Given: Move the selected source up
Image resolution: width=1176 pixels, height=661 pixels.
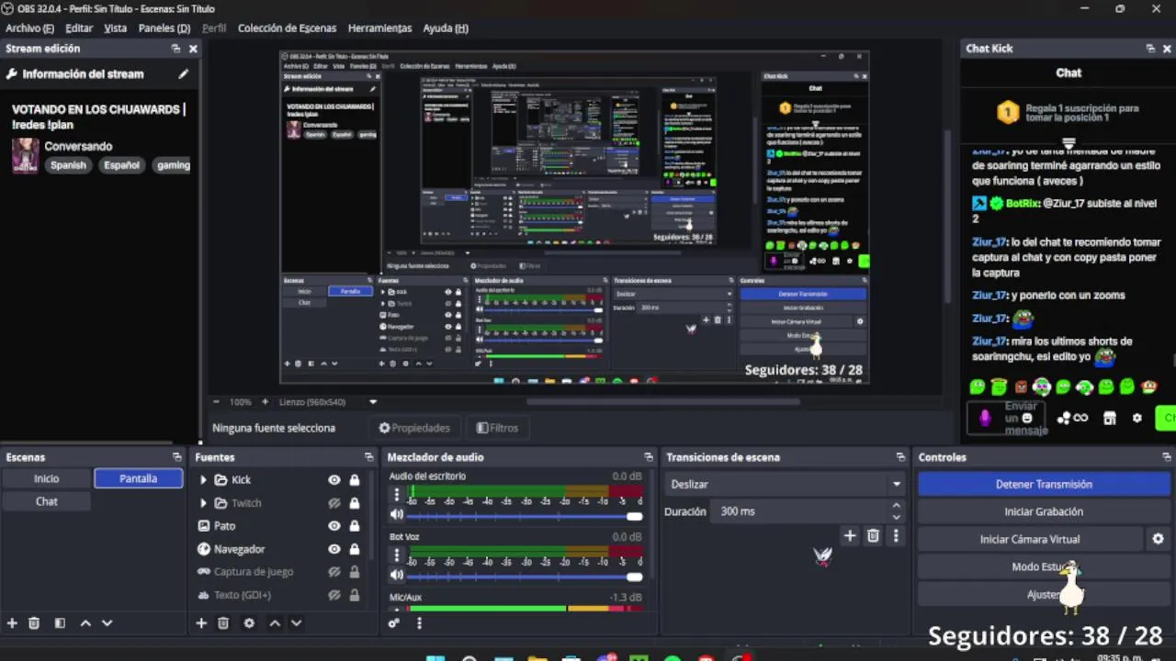Looking at the screenshot, I should click(x=274, y=622).
